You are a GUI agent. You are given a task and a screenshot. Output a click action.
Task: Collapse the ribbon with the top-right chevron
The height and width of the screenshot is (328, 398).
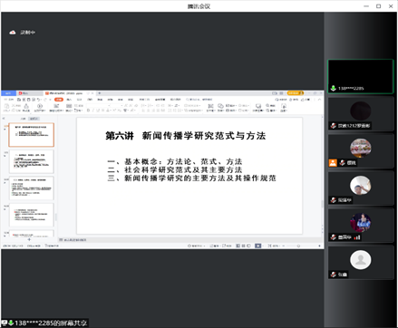tap(319, 100)
